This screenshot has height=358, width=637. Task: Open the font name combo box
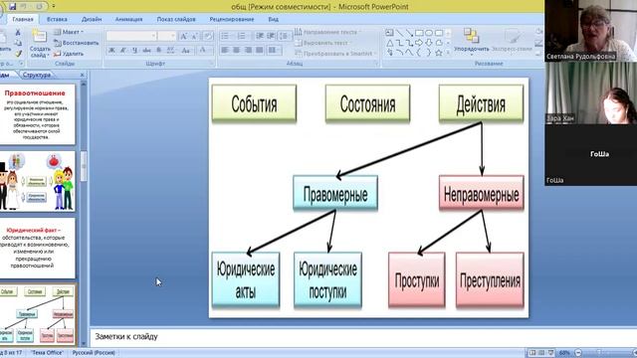(131, 36)
